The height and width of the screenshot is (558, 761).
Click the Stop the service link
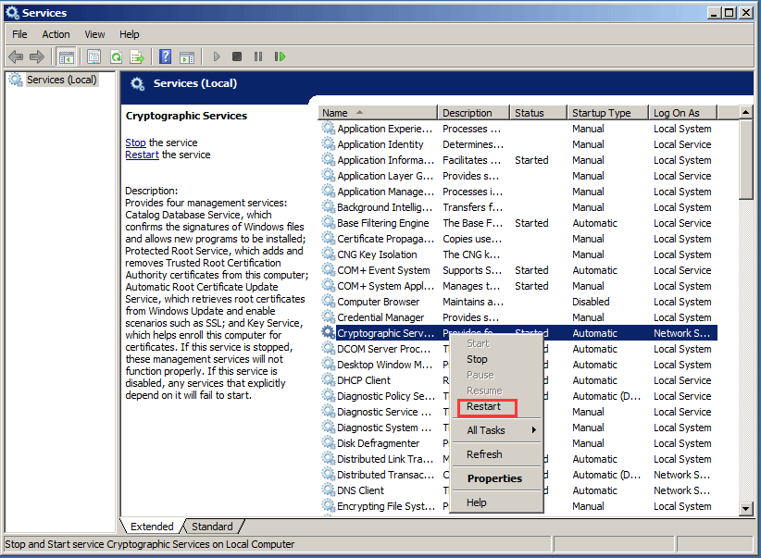(135, 143)
